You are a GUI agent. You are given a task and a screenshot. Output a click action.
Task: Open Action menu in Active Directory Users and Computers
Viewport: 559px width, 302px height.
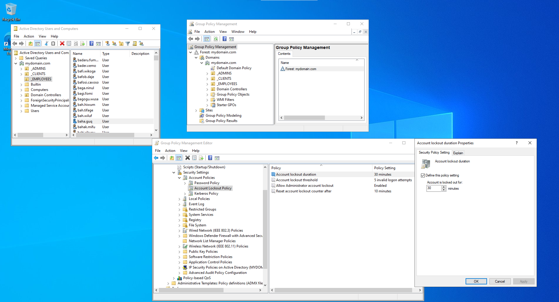(29, 36)
